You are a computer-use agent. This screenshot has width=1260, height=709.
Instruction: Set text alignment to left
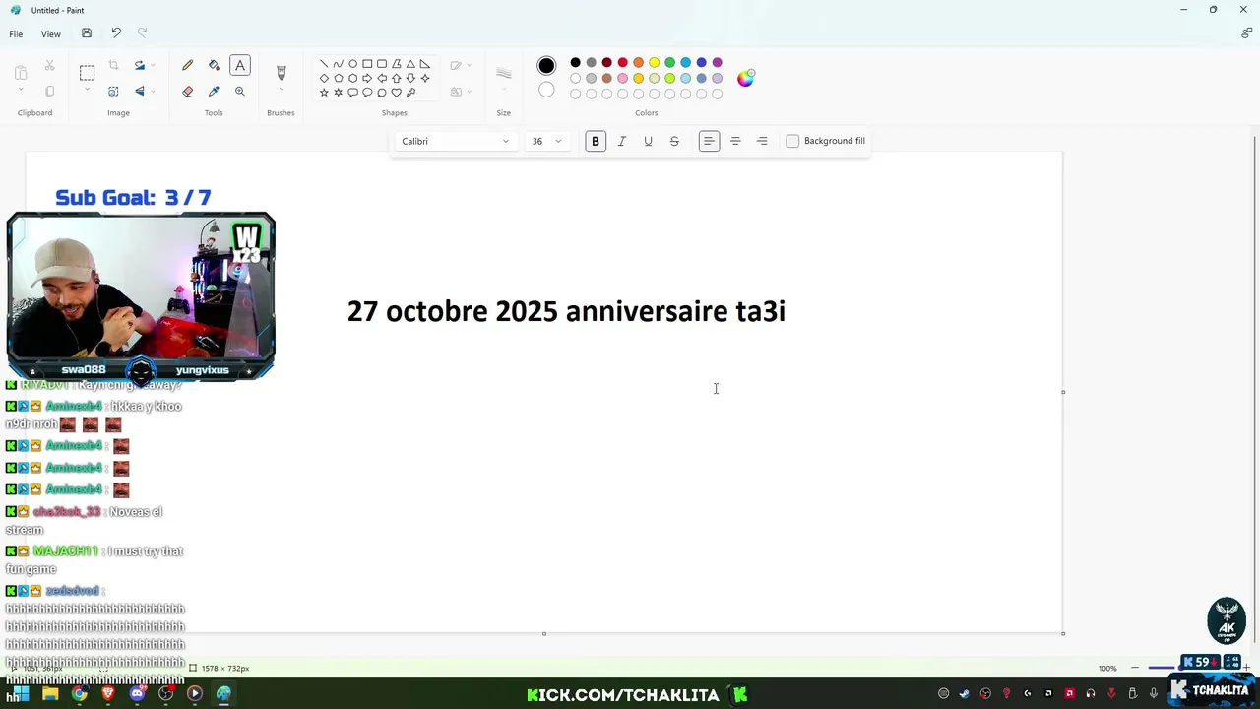(x=709, y=141)
